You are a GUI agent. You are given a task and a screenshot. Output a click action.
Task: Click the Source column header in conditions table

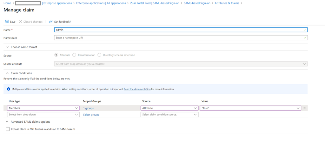click(146, 101)
